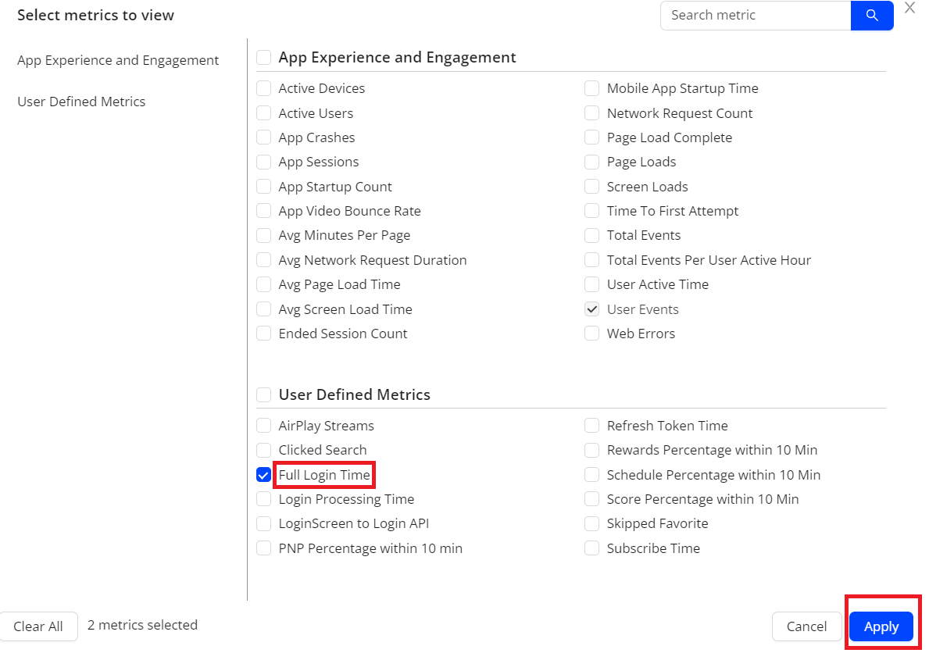Select all User Defined Metrics header checkbox
929x653 pixels.
[x=263, y=394]
